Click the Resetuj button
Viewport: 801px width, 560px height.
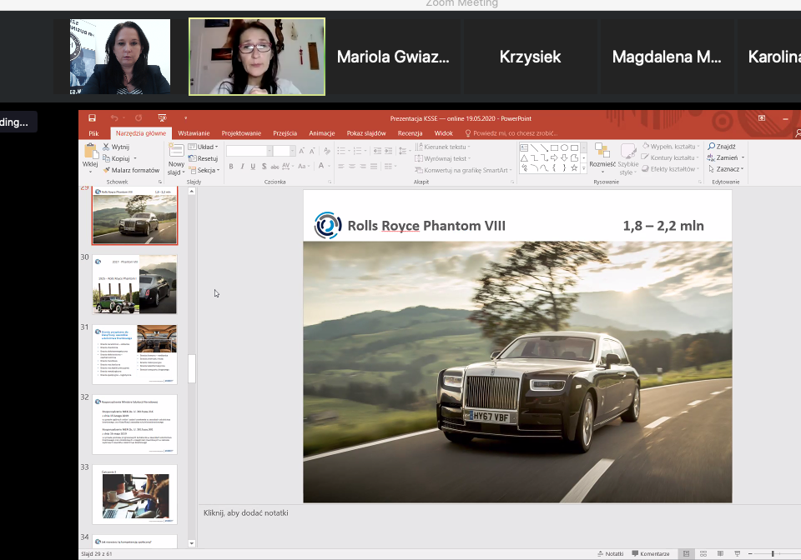[x=204, y=158]
